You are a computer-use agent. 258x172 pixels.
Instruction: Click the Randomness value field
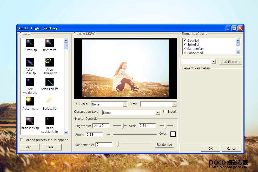click(x=104, y=144)
